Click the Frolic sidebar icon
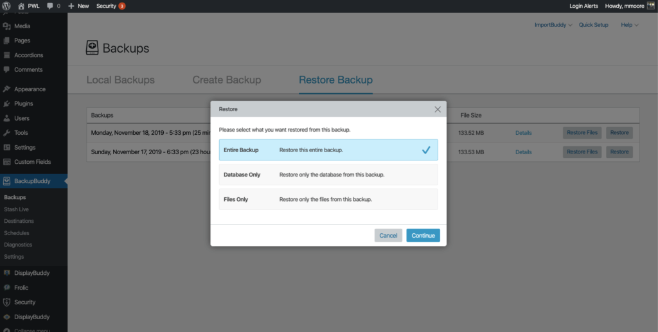The height and width of the screenshot is (332, 658). 6,288
